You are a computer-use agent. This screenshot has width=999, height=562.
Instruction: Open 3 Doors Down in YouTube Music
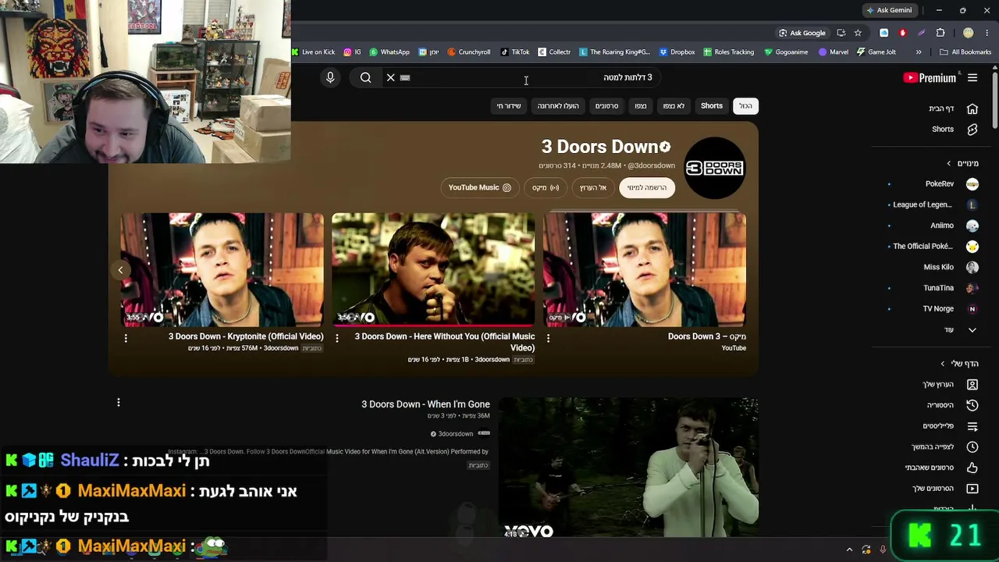[x=480, y=187]
